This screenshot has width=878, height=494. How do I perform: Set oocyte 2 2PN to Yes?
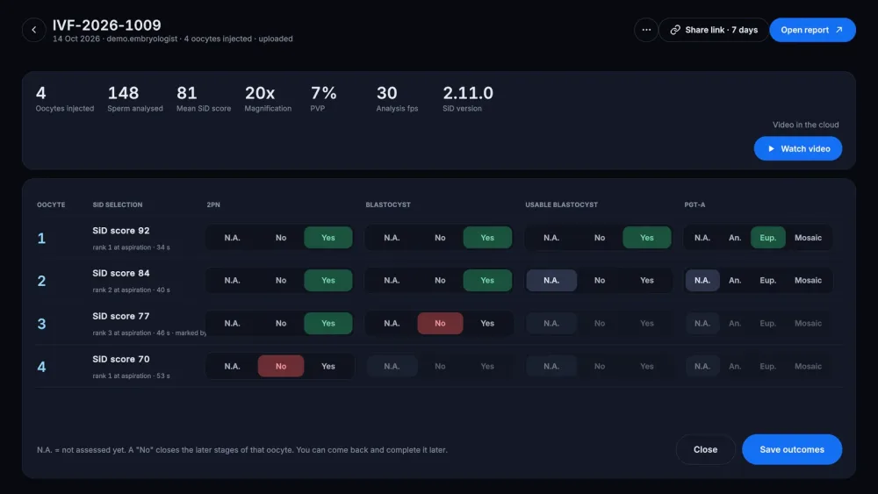[x=328, y=280]
